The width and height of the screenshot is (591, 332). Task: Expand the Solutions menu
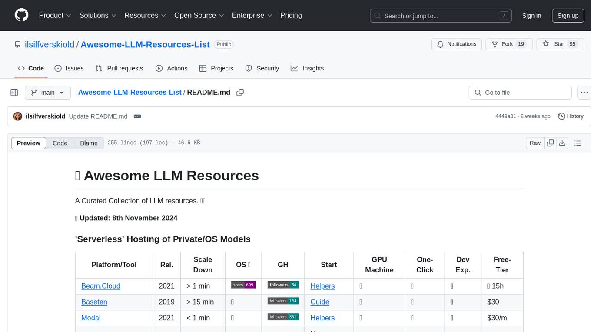[98, 15]
